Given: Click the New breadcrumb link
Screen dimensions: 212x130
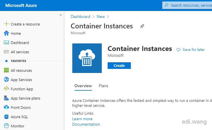Looking at the screenshot, I should click(x=101, y=17).
